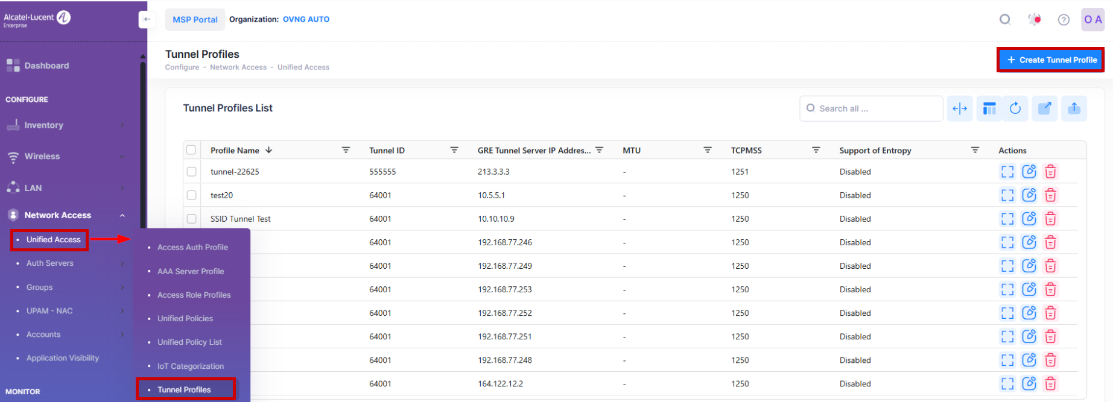Tick the checkbox for test20 row
Image resolution: width=1113 pixels, height=402 pixels.
click(x=191, y=195)
